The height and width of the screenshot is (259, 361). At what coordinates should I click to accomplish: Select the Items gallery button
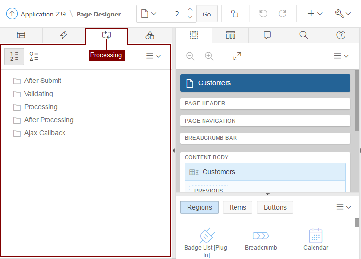237,207
